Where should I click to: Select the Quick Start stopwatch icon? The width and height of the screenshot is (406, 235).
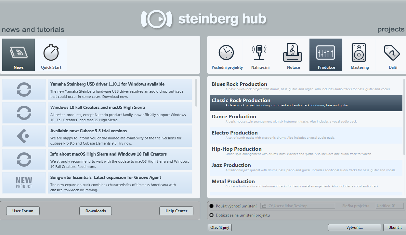51,52
